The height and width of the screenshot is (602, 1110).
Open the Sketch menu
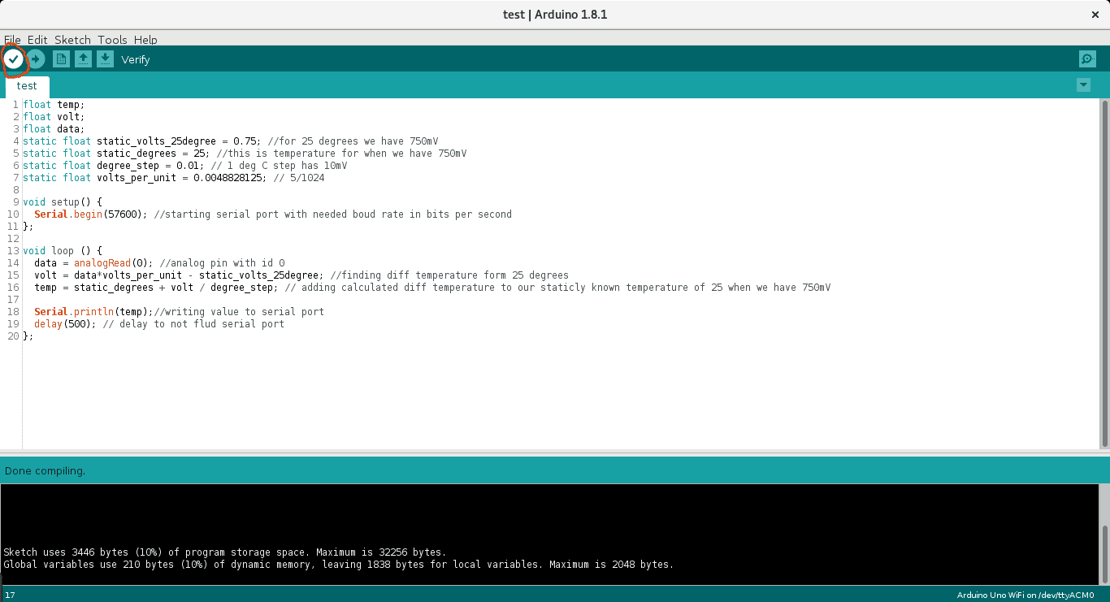72,39
